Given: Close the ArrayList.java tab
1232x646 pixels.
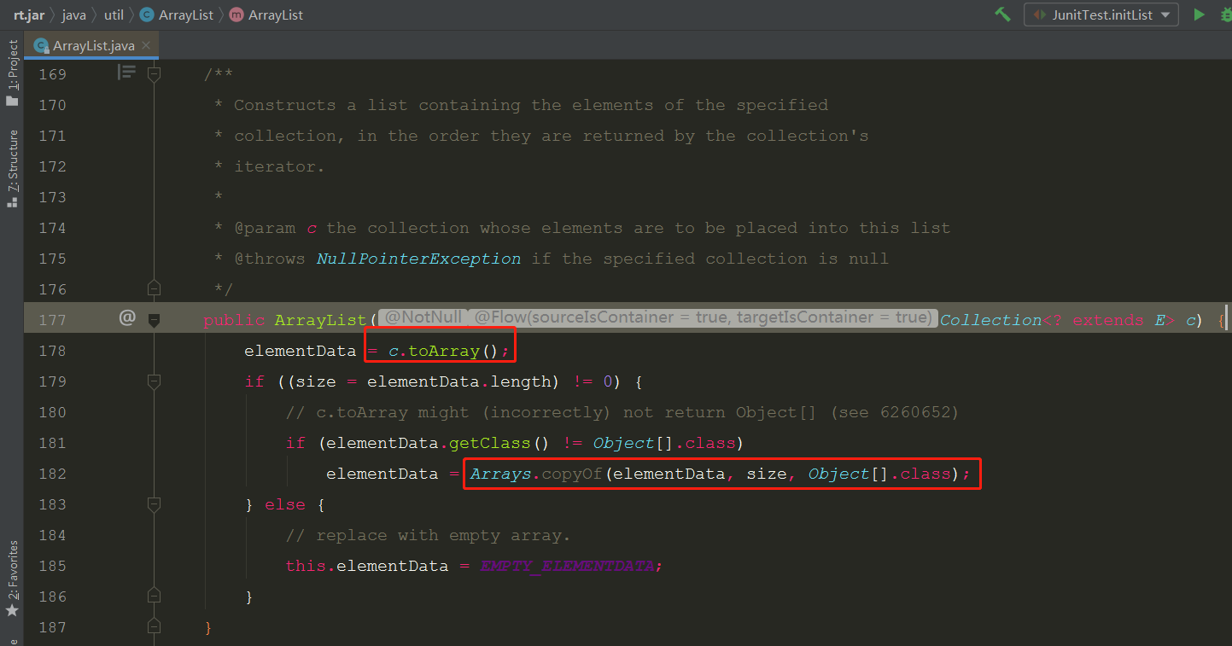Looking at the screenshot, I should pyautogui.click(x=146, y=45).
